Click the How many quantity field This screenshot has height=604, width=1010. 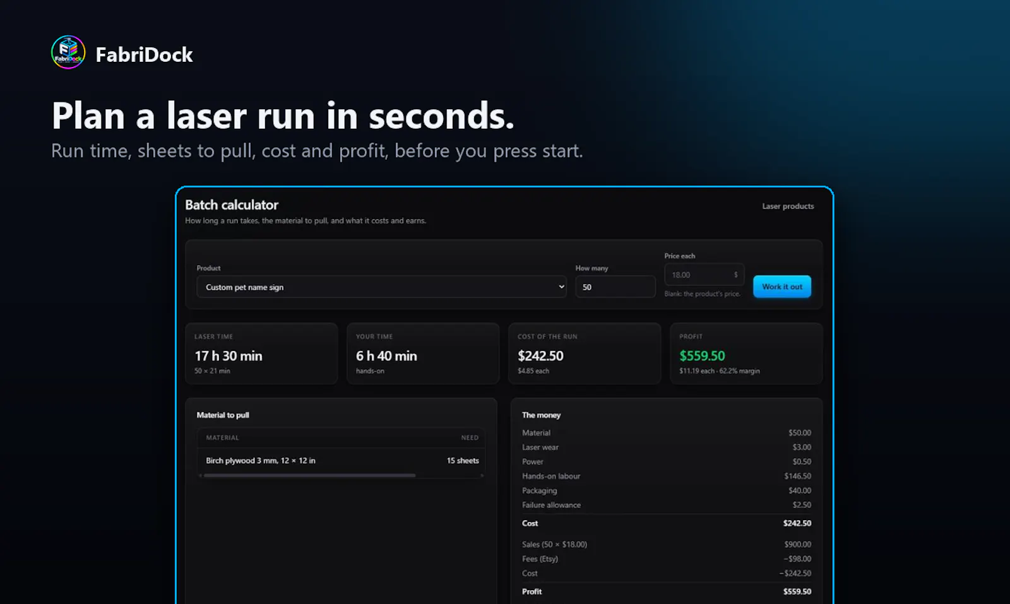(615, 287)
